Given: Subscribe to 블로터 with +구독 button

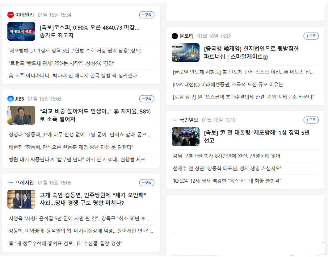Looking at the screenshot, I should 311,36.
